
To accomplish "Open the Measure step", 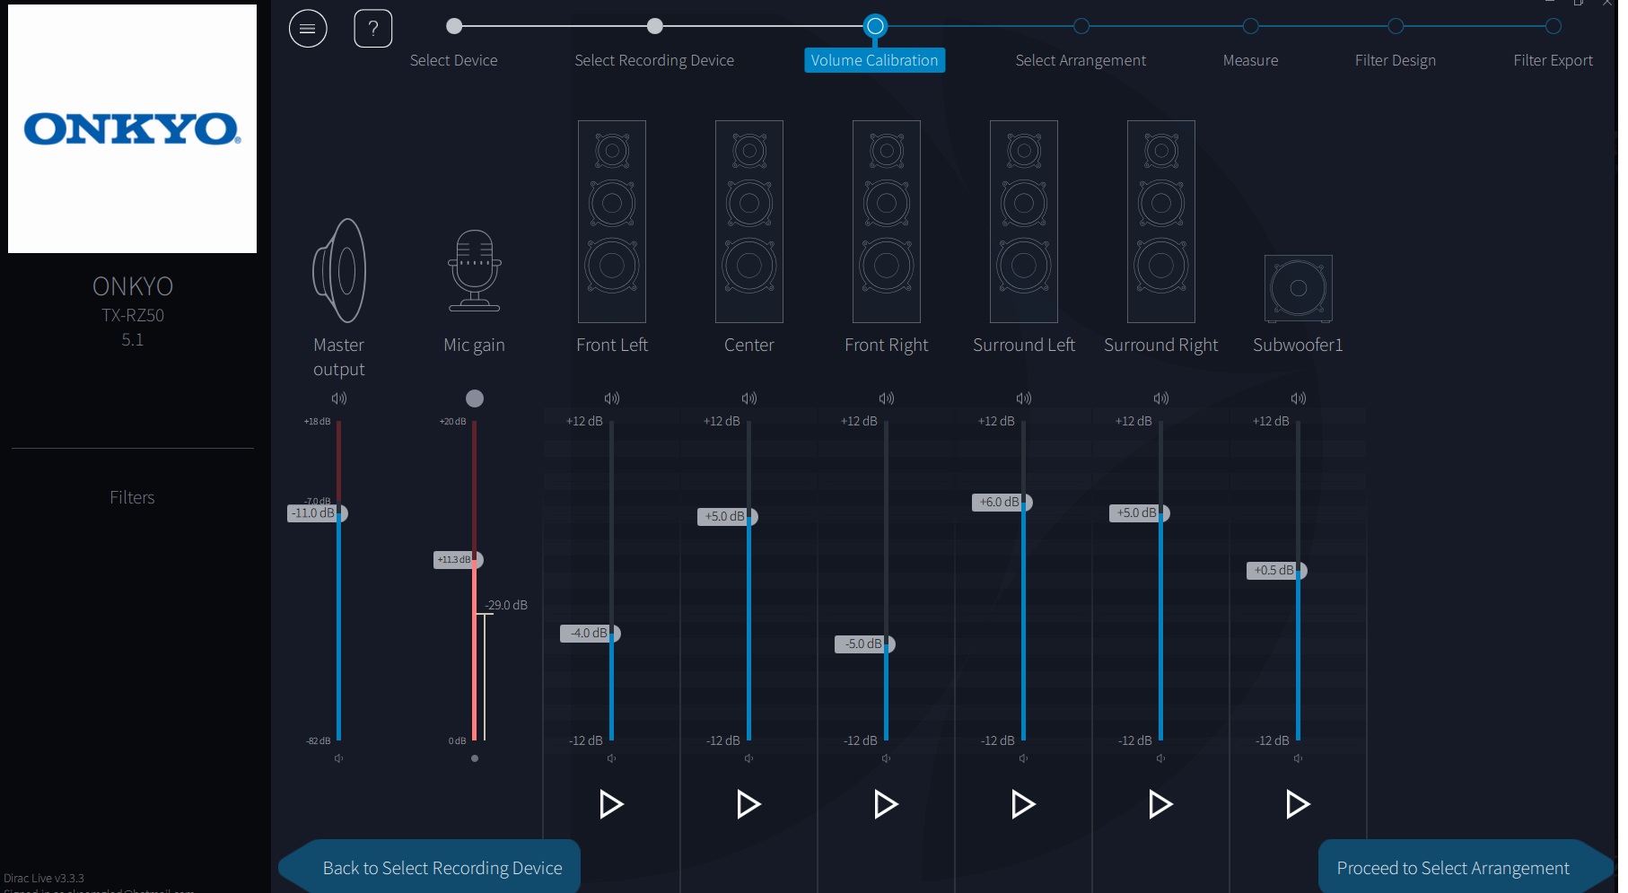I will [1250, 27].
